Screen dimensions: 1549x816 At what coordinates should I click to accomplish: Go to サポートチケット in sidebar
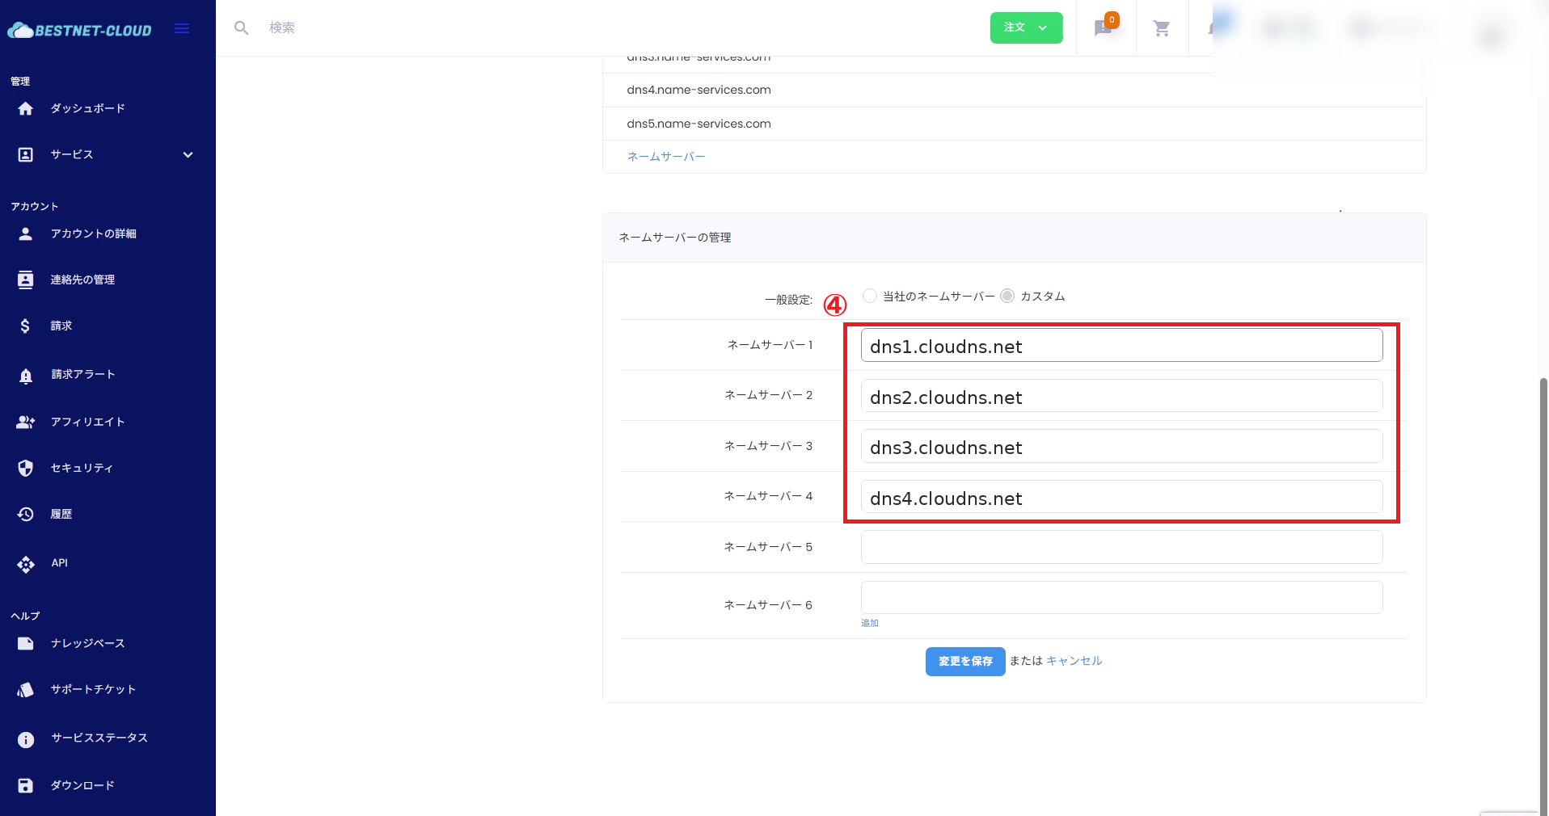[93, 689]
